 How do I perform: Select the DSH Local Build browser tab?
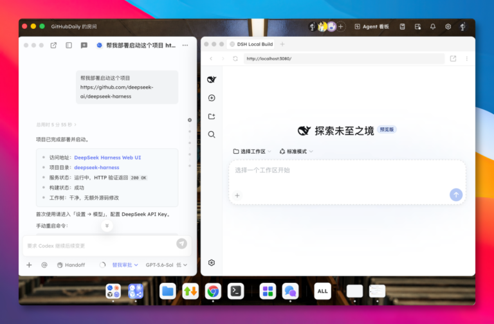[251, 44]
